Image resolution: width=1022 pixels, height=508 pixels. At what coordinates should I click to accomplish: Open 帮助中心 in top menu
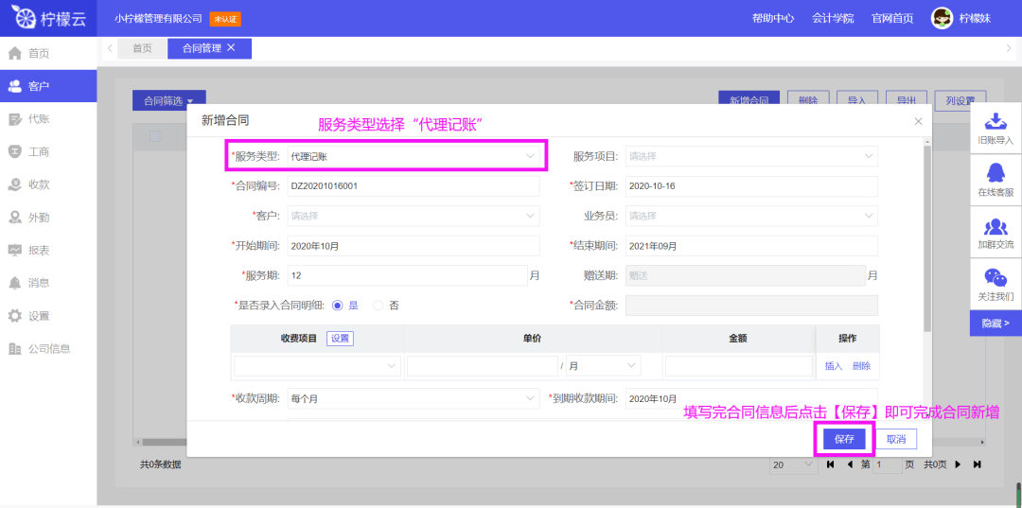pyautogui.click(x=773, y=18)
